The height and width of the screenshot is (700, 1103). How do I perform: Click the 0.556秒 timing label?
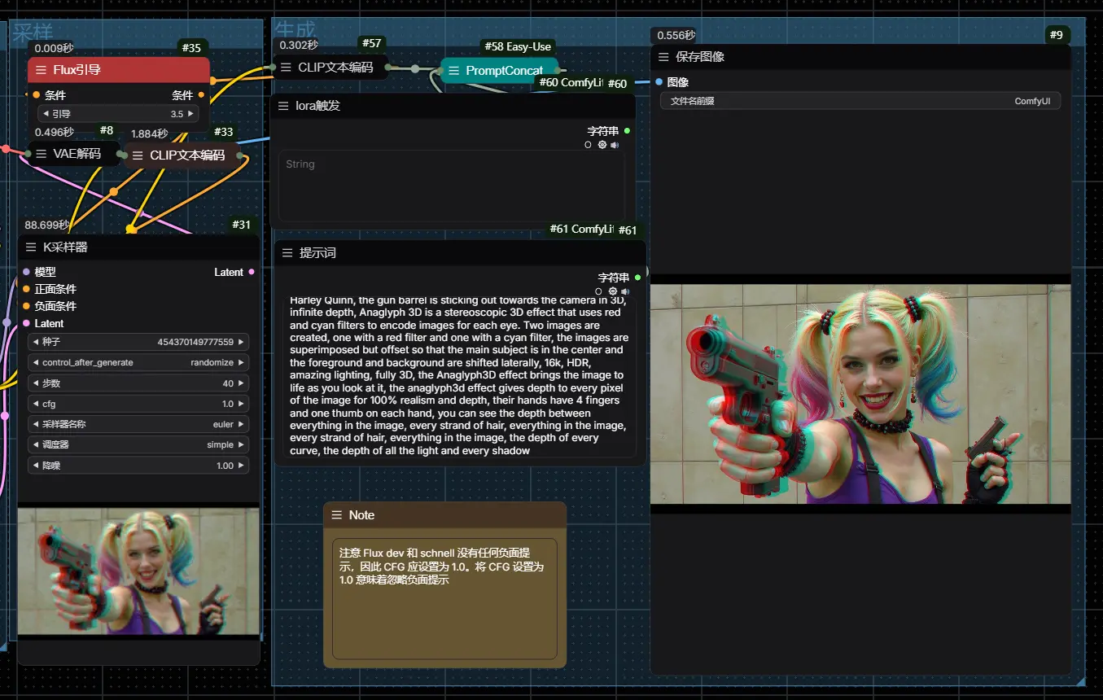click(x=676, y=35)
